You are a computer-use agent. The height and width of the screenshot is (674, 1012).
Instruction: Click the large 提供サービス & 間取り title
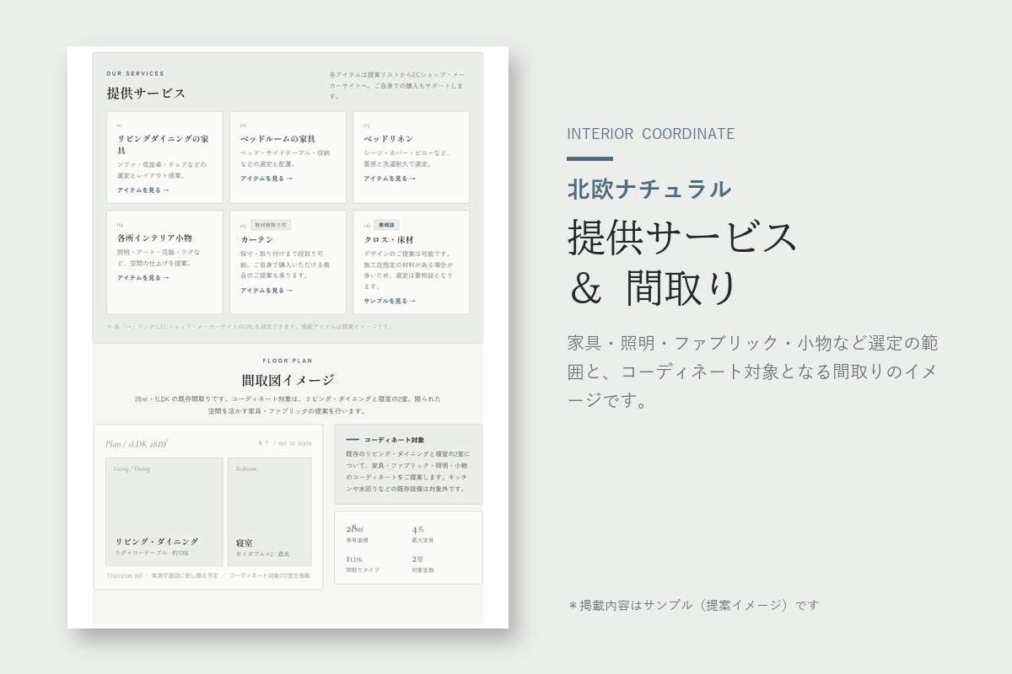point(682,262)
